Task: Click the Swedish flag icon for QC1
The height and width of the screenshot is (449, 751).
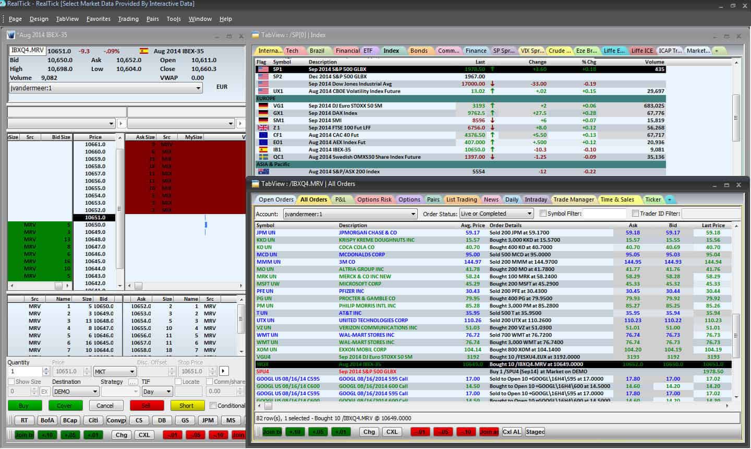Action: pos(263,157)
